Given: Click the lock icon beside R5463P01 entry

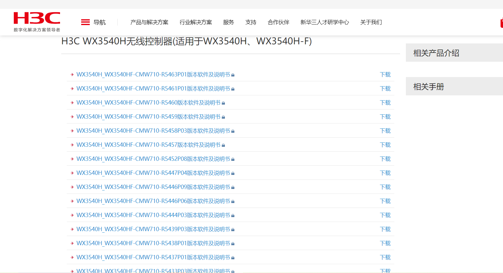Looking at the screenshot, I should [x=233, y=75].
